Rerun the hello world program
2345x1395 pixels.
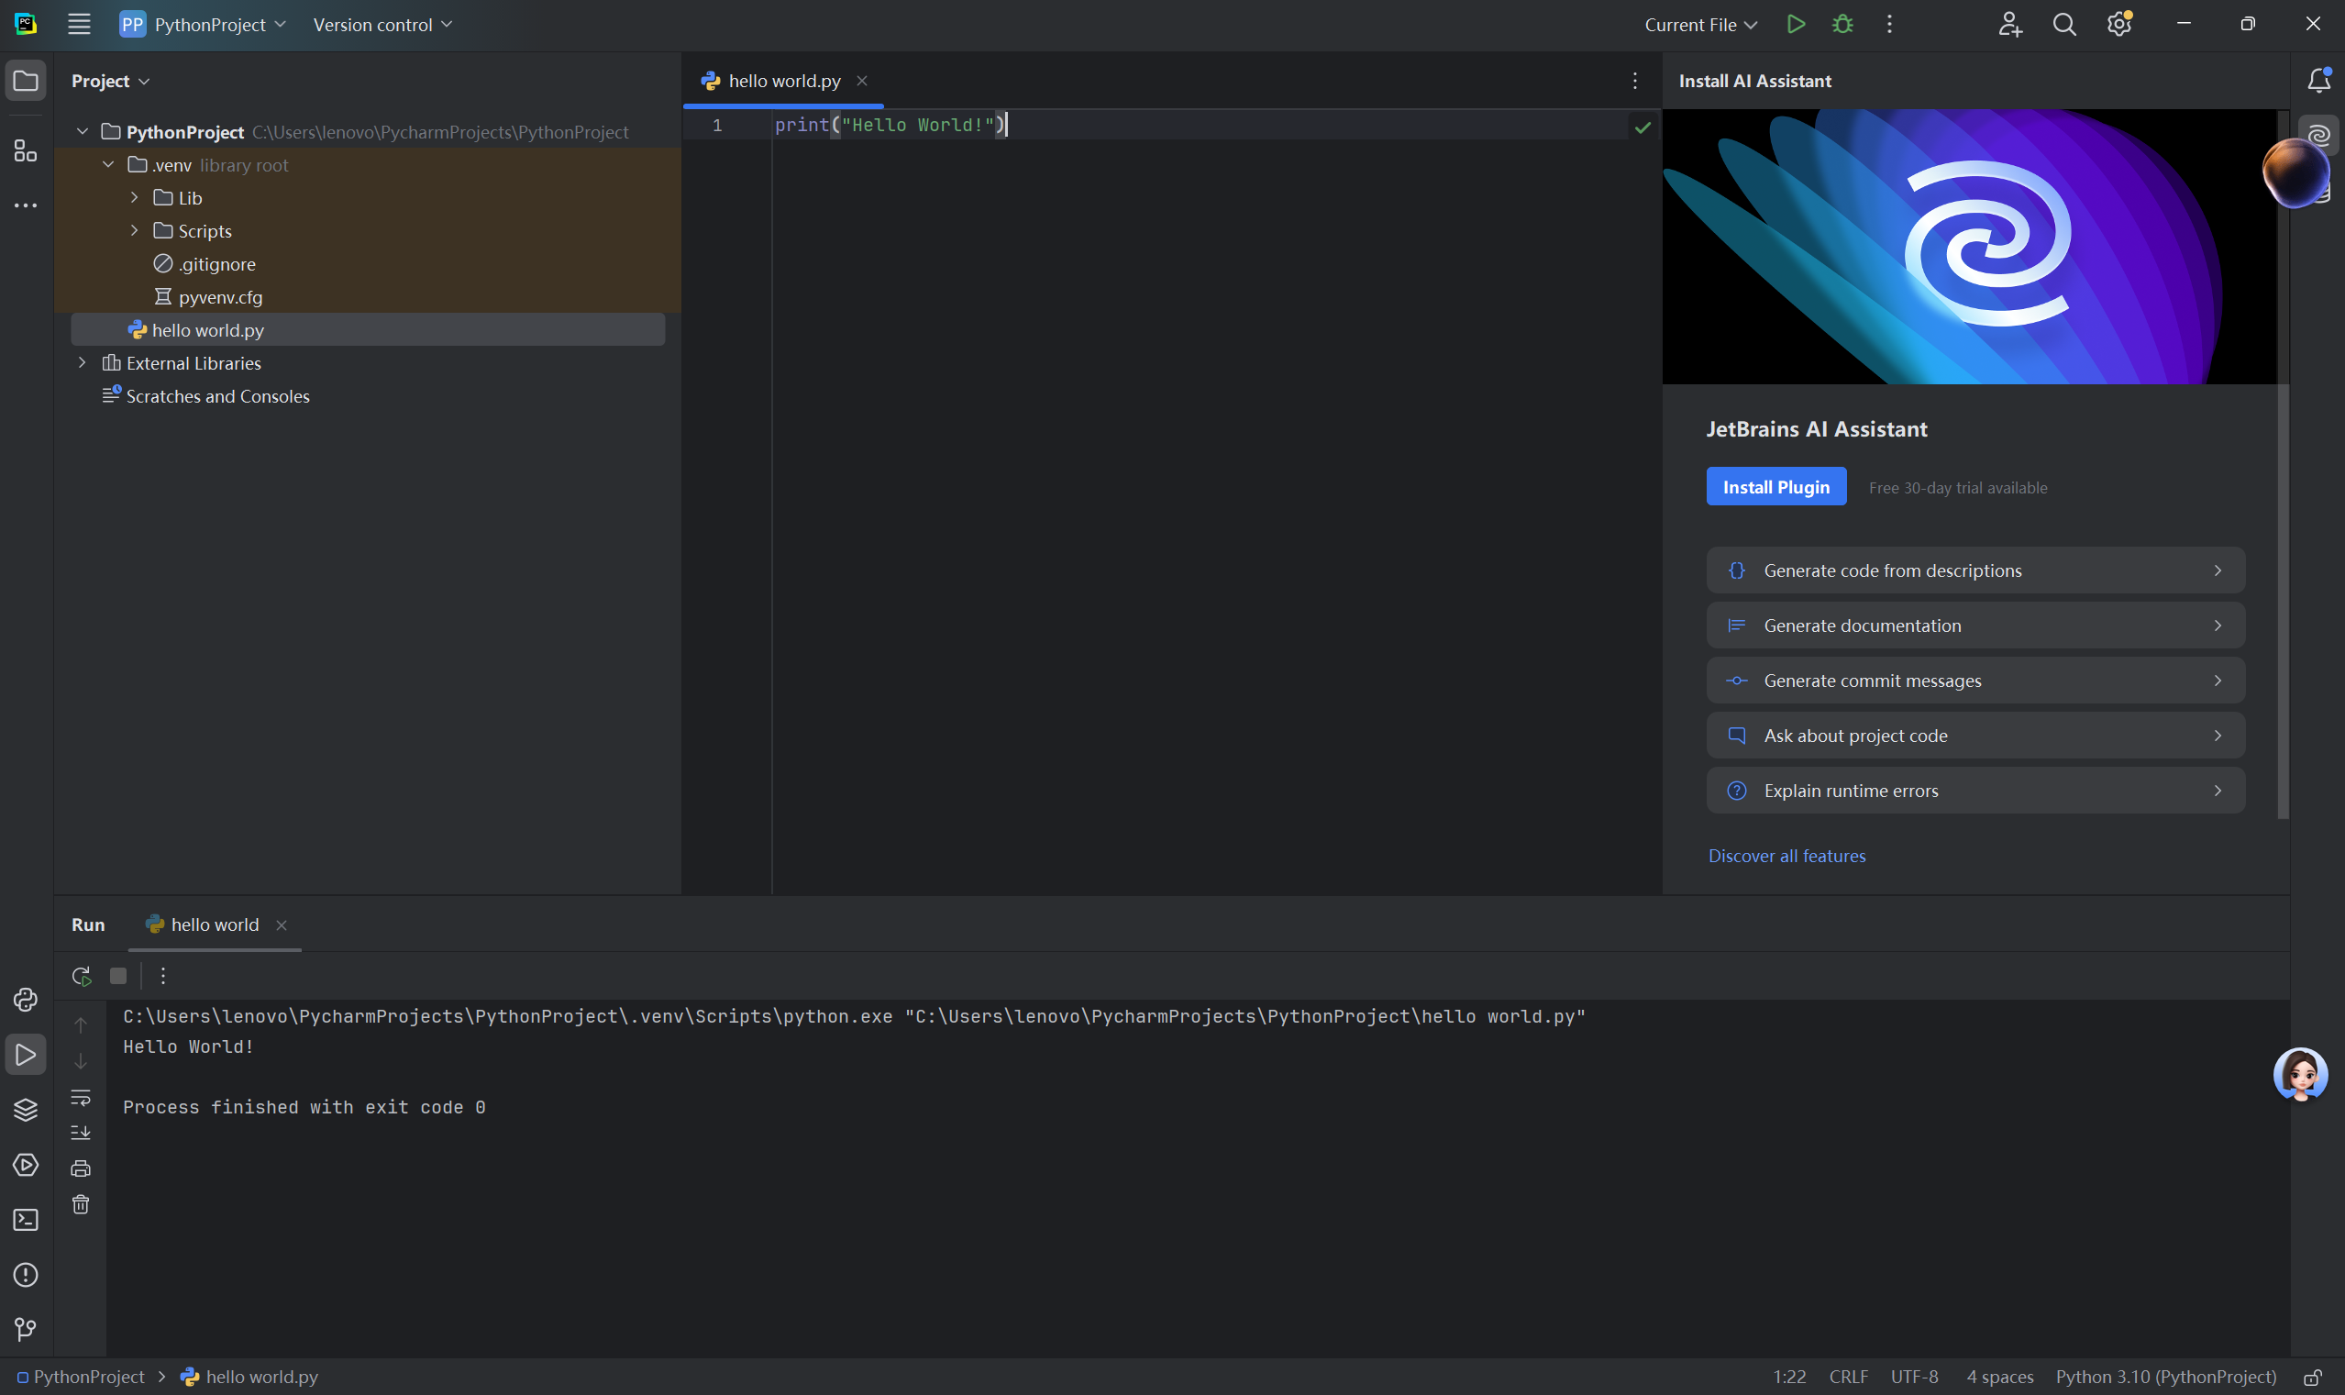[81, 976]
